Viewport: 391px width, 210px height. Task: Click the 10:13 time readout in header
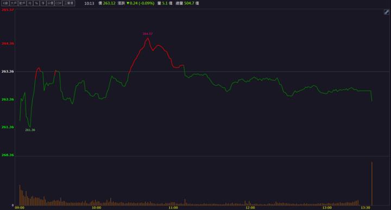pyautogui.click(x=89, y=3)
